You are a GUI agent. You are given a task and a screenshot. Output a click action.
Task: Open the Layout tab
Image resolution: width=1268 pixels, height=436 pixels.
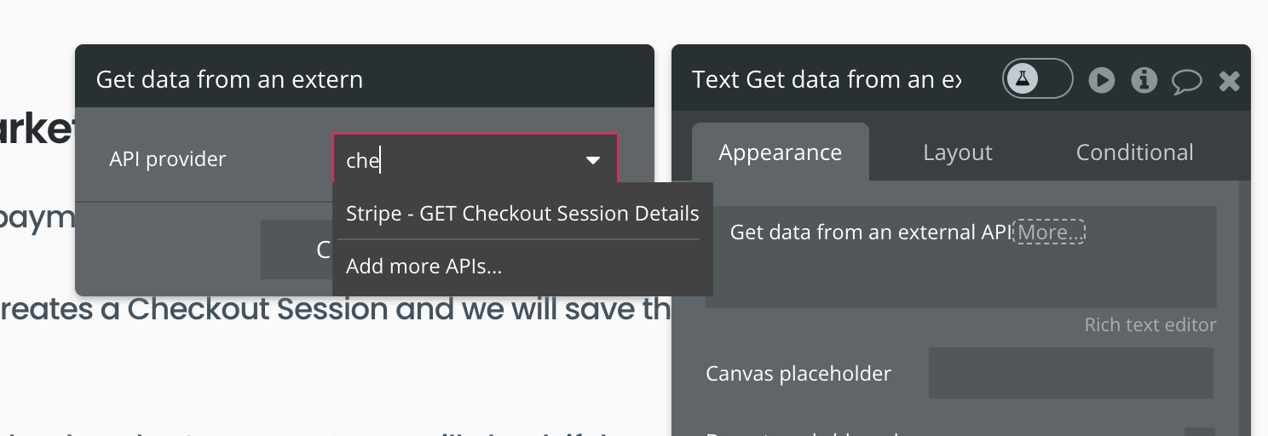[958, 152]
